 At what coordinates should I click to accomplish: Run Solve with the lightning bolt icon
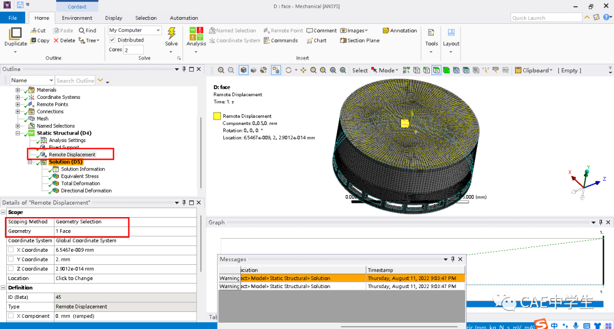[x=171, y=33]
